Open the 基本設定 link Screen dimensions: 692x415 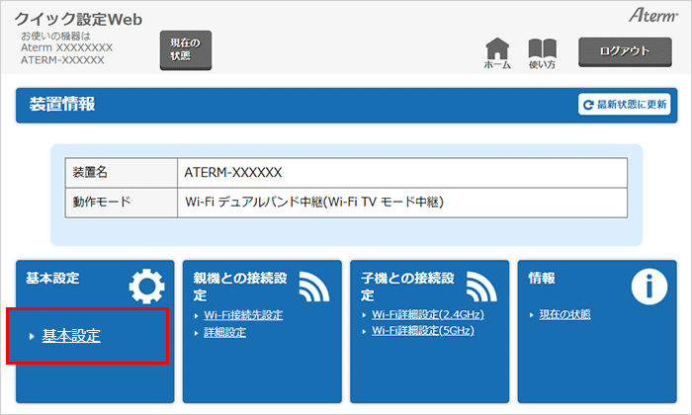[71, 336]
